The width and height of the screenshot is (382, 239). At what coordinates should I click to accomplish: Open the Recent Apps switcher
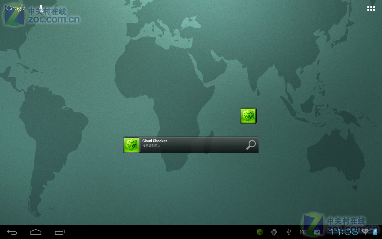60,232
